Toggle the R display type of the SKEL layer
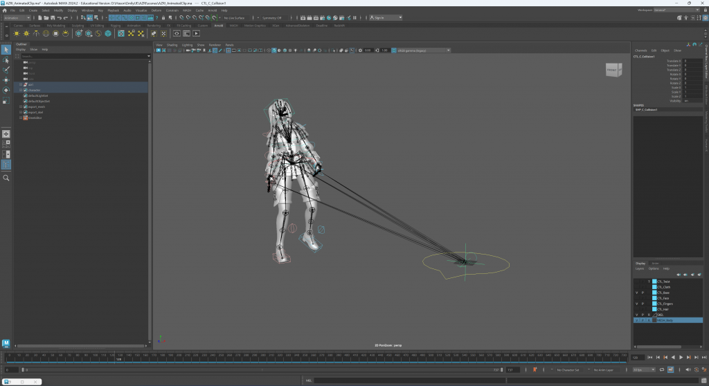Image resolution: width=709 pixels, height=386 pixels. [x=649, y=315]
